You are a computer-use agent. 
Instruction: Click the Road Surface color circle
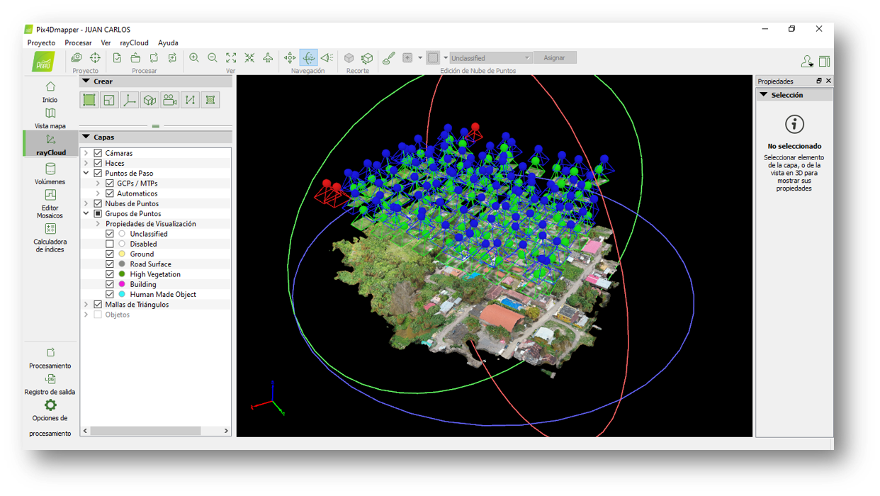coord(122,264)
